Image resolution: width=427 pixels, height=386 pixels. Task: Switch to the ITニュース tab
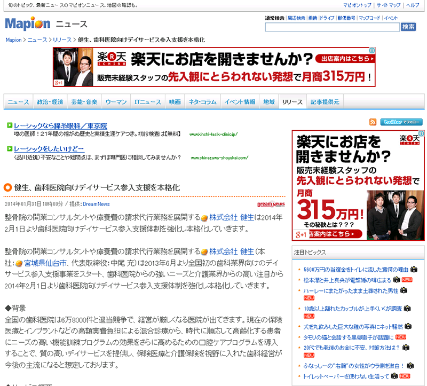148,102
